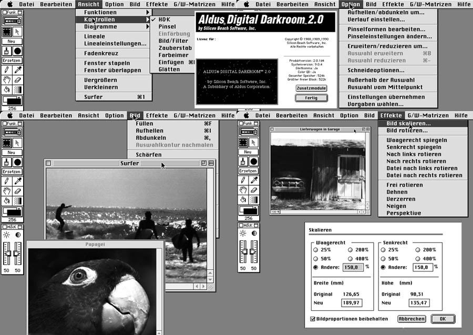
Task: Choose Fadenkreuz in the Ansicht menu
Action: pyautogui.click(x=114, y=54)
